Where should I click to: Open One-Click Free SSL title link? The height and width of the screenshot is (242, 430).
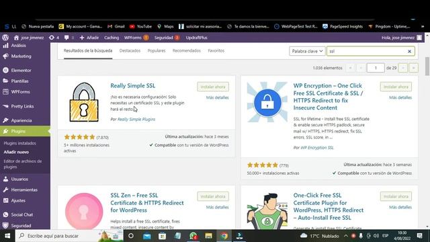point(329,206)
